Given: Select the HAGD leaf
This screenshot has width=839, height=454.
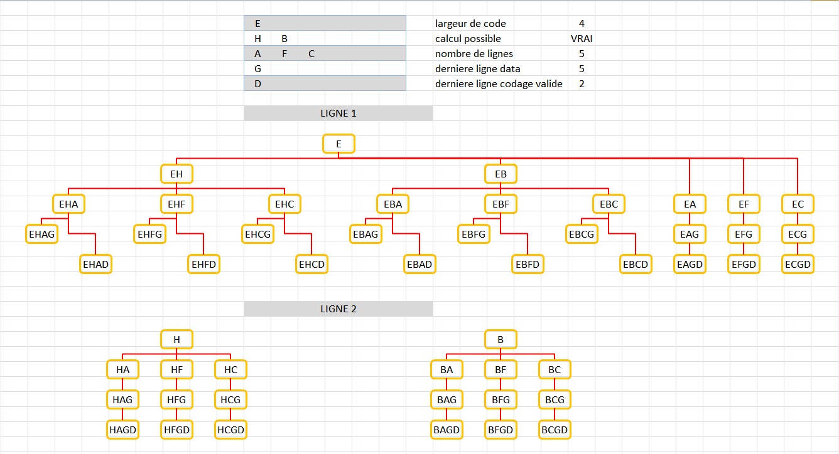Looking at the screenshot, I should (x=122, y=430).
